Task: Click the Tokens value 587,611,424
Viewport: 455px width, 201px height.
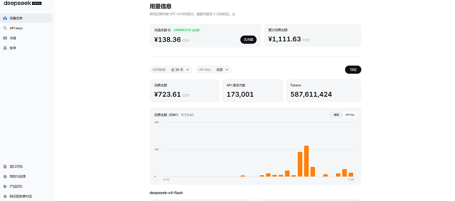Action: (311, 95)
